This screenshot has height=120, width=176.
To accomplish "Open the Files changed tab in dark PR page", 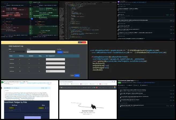I will pos(144,85).
